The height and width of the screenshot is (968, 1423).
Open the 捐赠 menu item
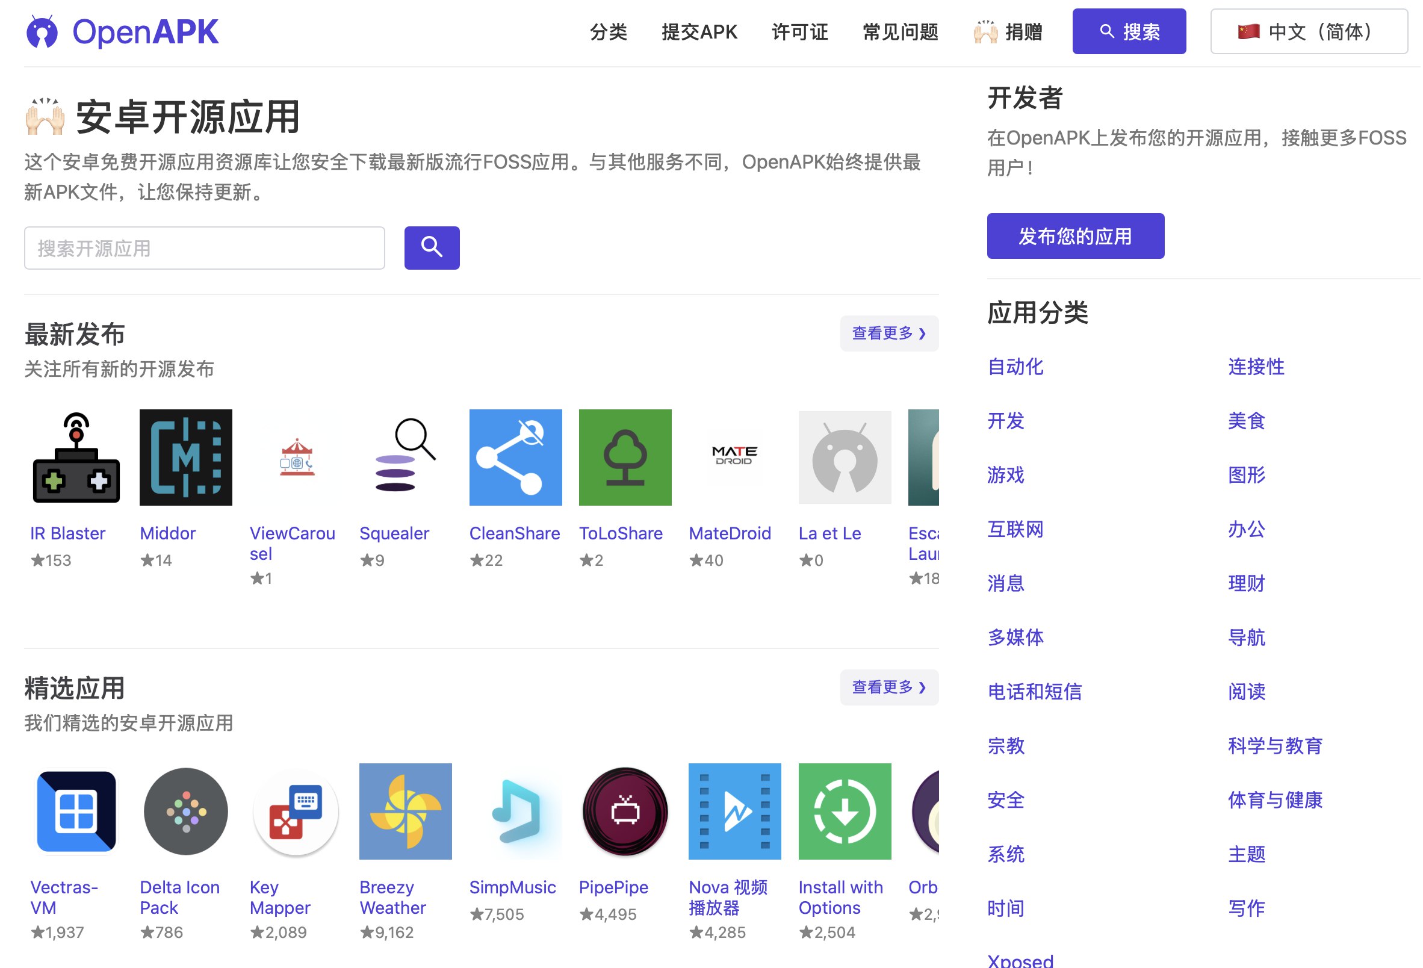tap(1009, 32)
